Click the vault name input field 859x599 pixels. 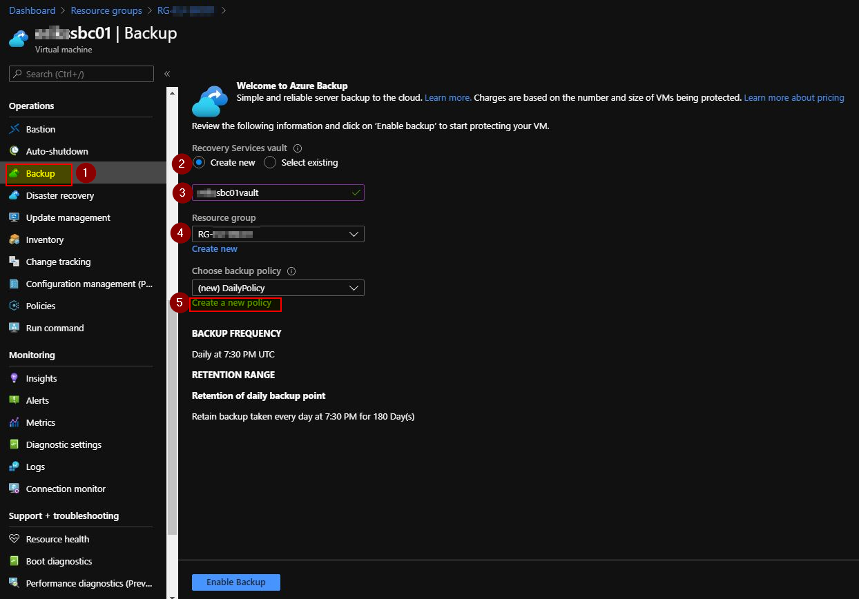point(276,193)
